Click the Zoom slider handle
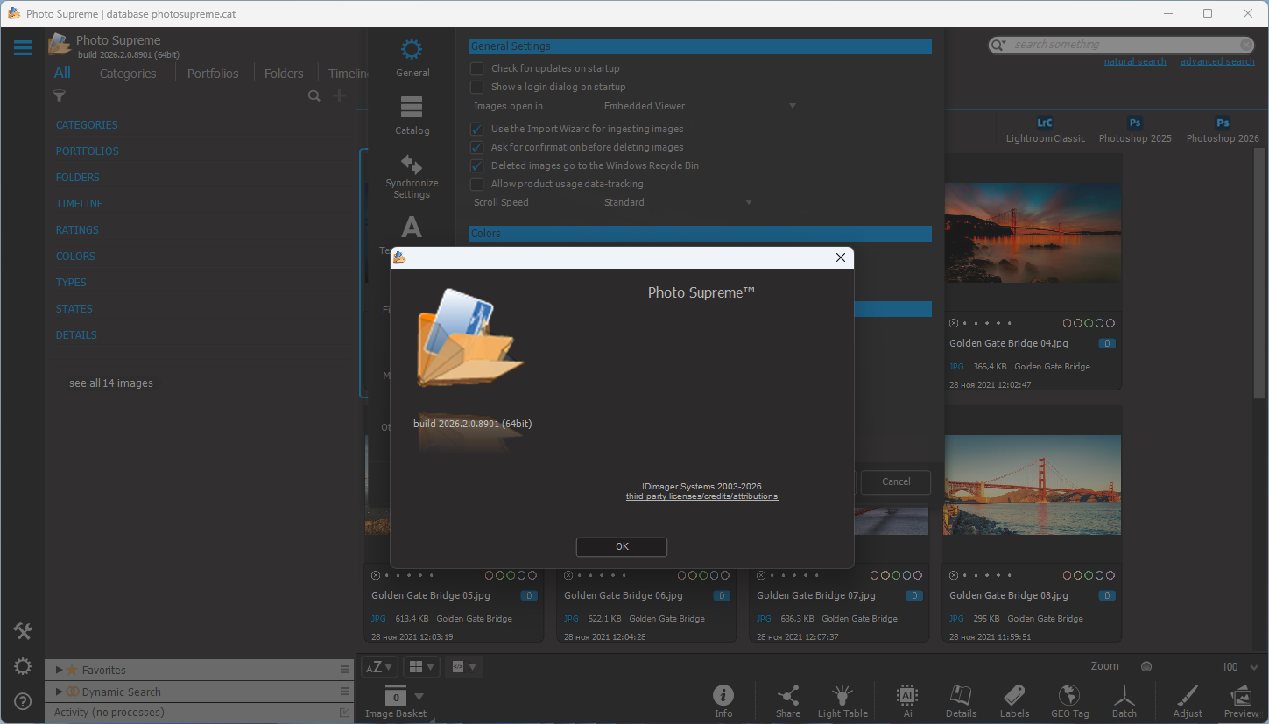 pyautogui.click(x=1146, y=666)
